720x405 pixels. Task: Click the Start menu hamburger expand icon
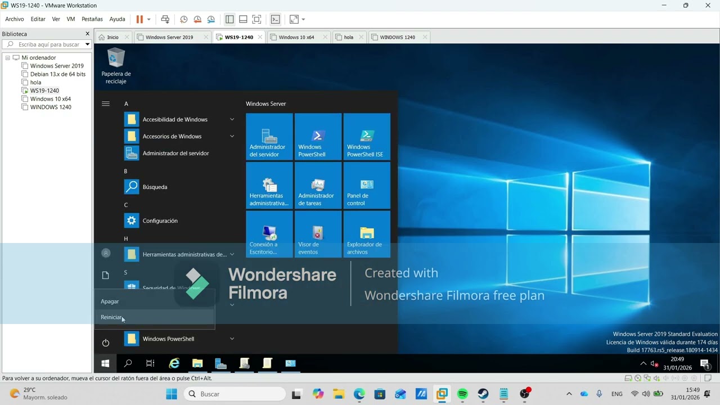click(x=105, y=103)
